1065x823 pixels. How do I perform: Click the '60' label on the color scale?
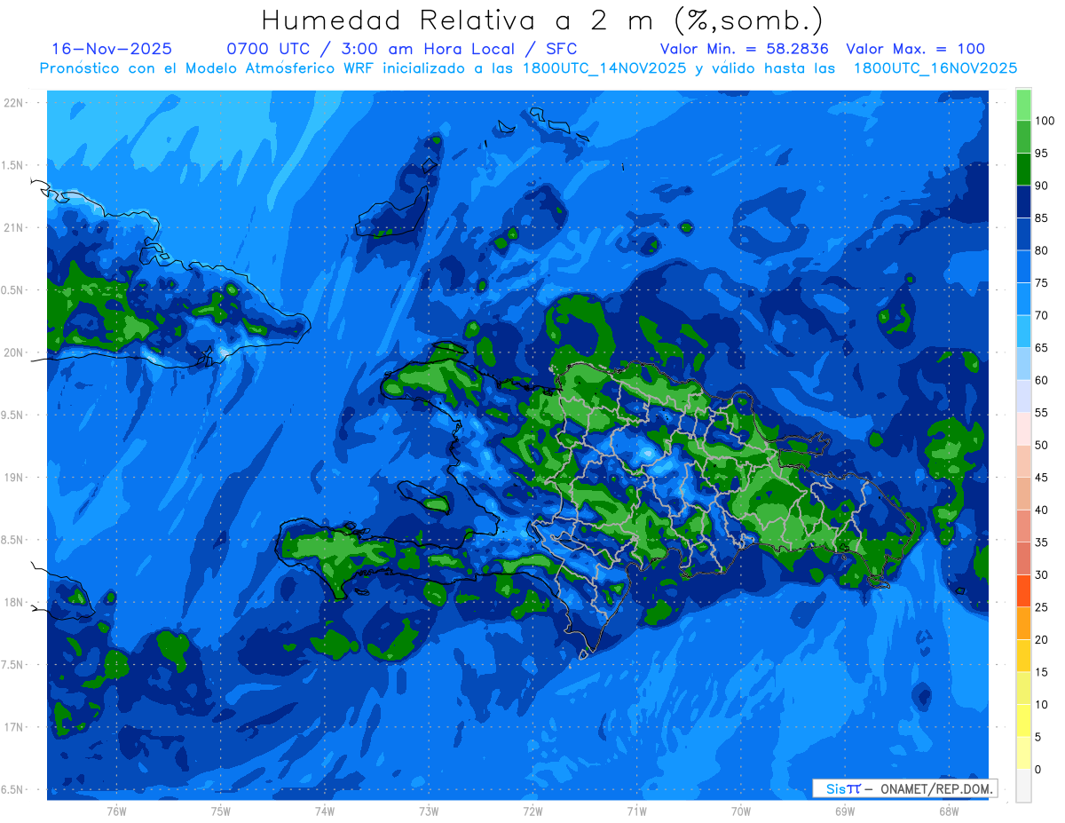pyautogui.click(x=1041, y=380)
